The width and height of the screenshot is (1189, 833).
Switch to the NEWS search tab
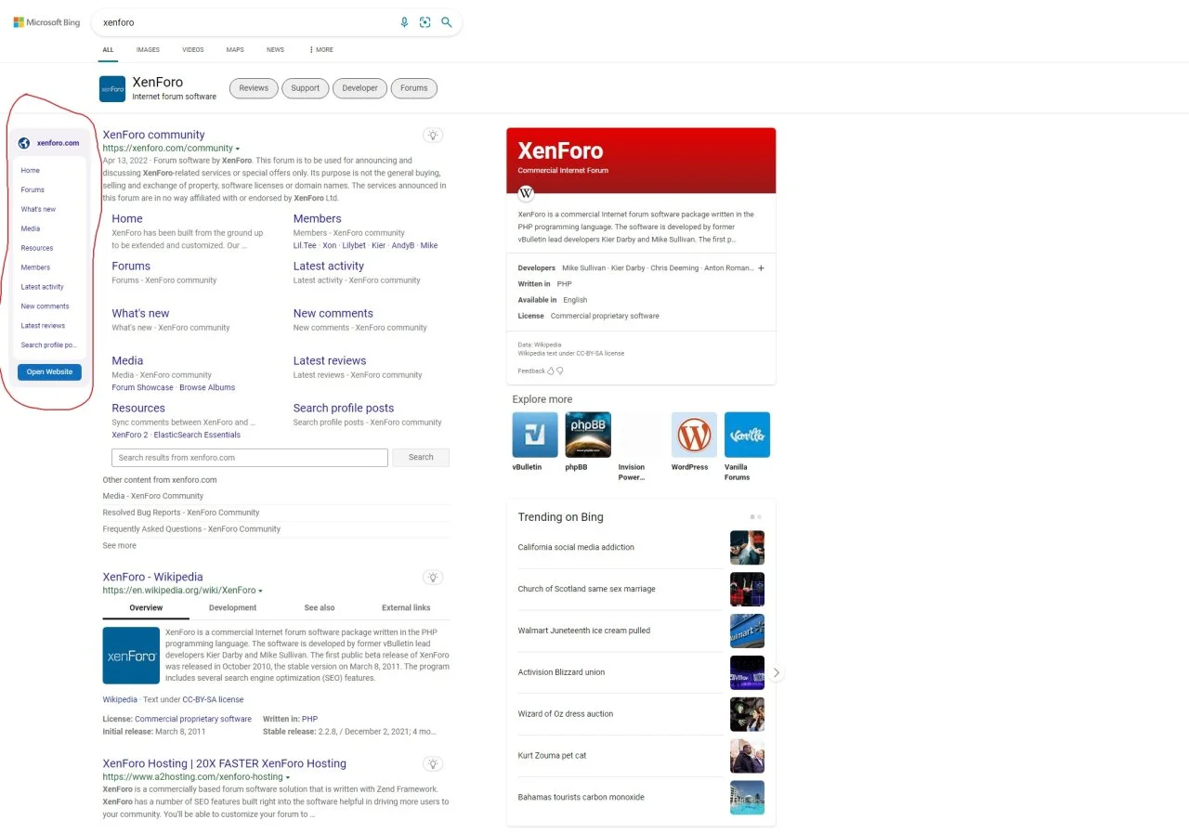pyautogui.click(x=275, y=49)
